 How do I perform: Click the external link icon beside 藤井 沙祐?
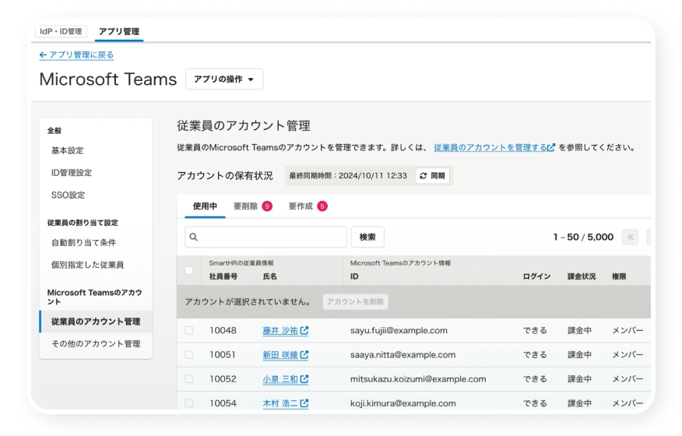pyautogui.click(x=304, y=331)
